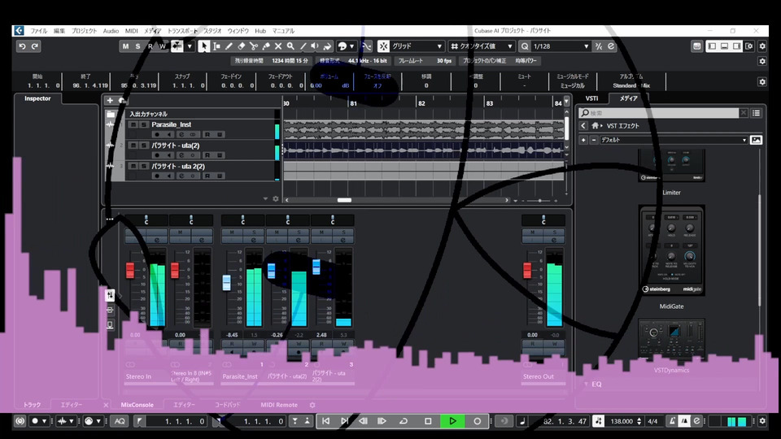Click the Record transport button
Screen dimensions: 781x439
click(478, 421)
